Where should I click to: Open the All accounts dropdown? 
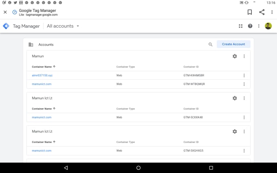click(x=63, y=26)
